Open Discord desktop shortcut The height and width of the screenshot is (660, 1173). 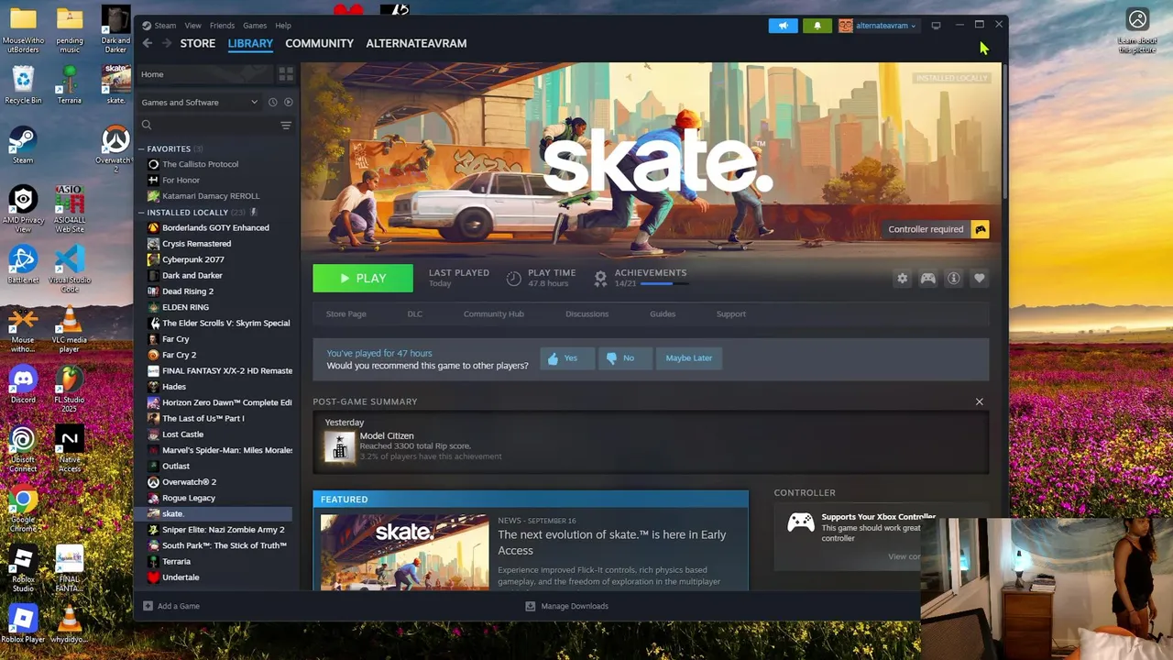23,384
